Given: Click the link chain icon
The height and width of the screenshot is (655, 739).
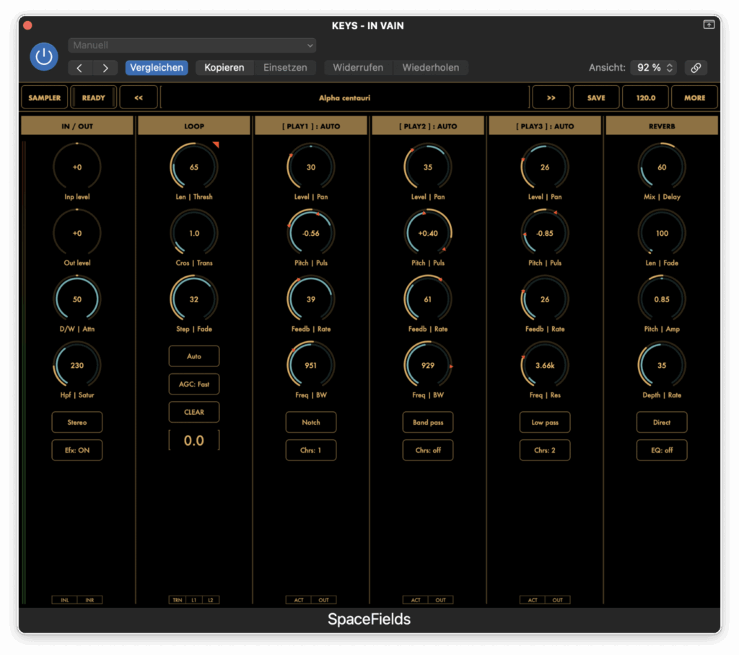Looking at the screenshot, I should tap(696, 68).
